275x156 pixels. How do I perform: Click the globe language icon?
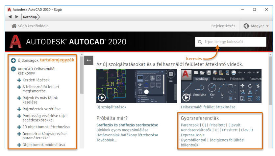tap(246, 26)
